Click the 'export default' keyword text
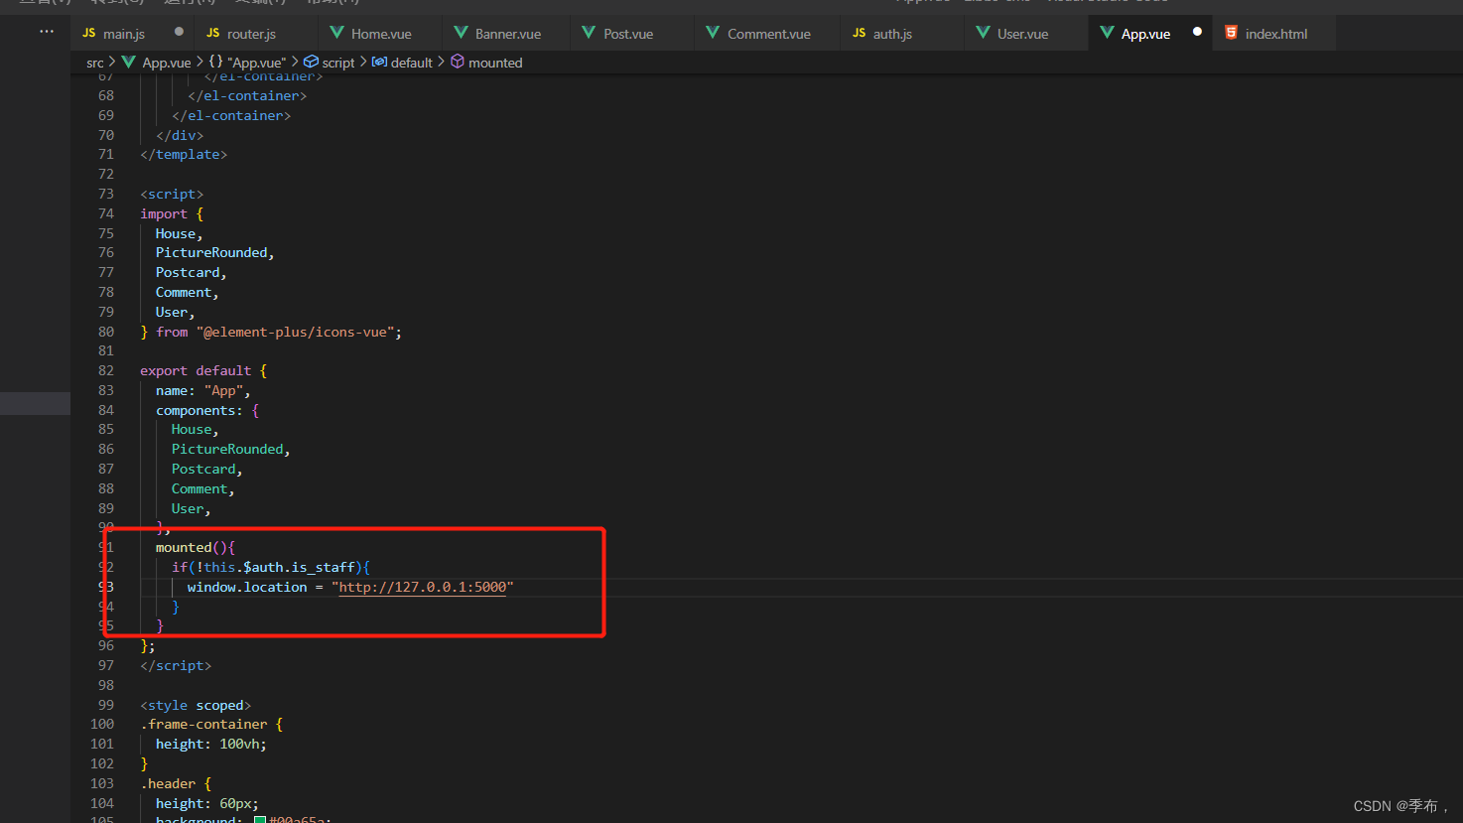Viewport: 1463px width, 823px height. pyautogui.click(x=196, y=370)
